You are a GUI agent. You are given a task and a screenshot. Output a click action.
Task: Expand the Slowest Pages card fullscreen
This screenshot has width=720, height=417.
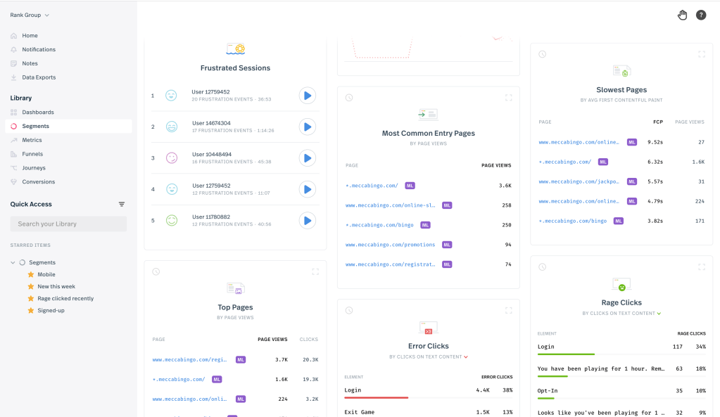[x=701, y=54]
